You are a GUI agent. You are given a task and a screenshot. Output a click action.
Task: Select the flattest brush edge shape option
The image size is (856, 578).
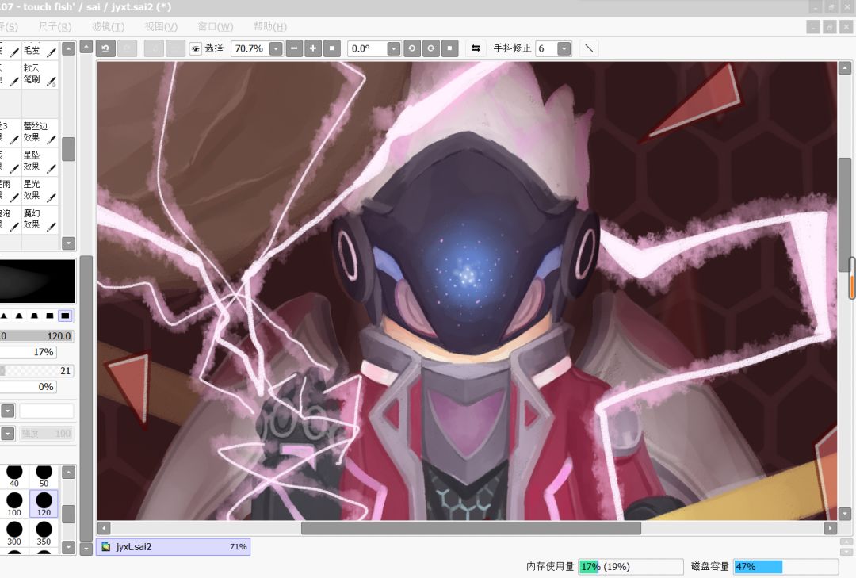click(x=65, y=316)
